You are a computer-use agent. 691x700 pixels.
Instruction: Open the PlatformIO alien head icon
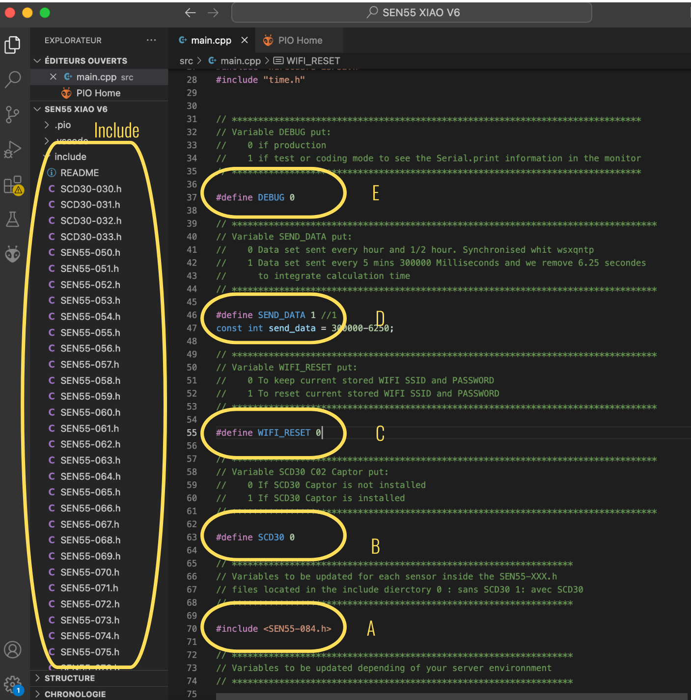[x=13, y=254]
